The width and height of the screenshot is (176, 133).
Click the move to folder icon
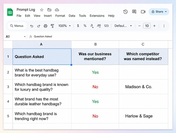pyautogui.click(x=49, y=10)
